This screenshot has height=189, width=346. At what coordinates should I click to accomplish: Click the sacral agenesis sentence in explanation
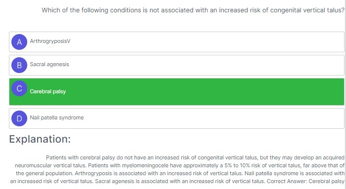click(180, 181)
